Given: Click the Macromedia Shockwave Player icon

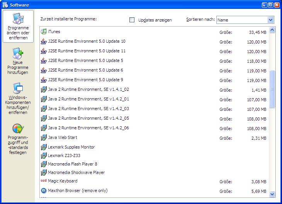Looking at the screenshot, I should [x=44, y=172].
